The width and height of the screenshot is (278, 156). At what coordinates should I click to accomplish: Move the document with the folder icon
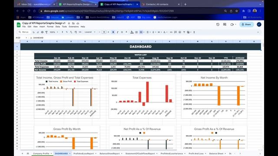pyautogui.click(x=73, y=23)
